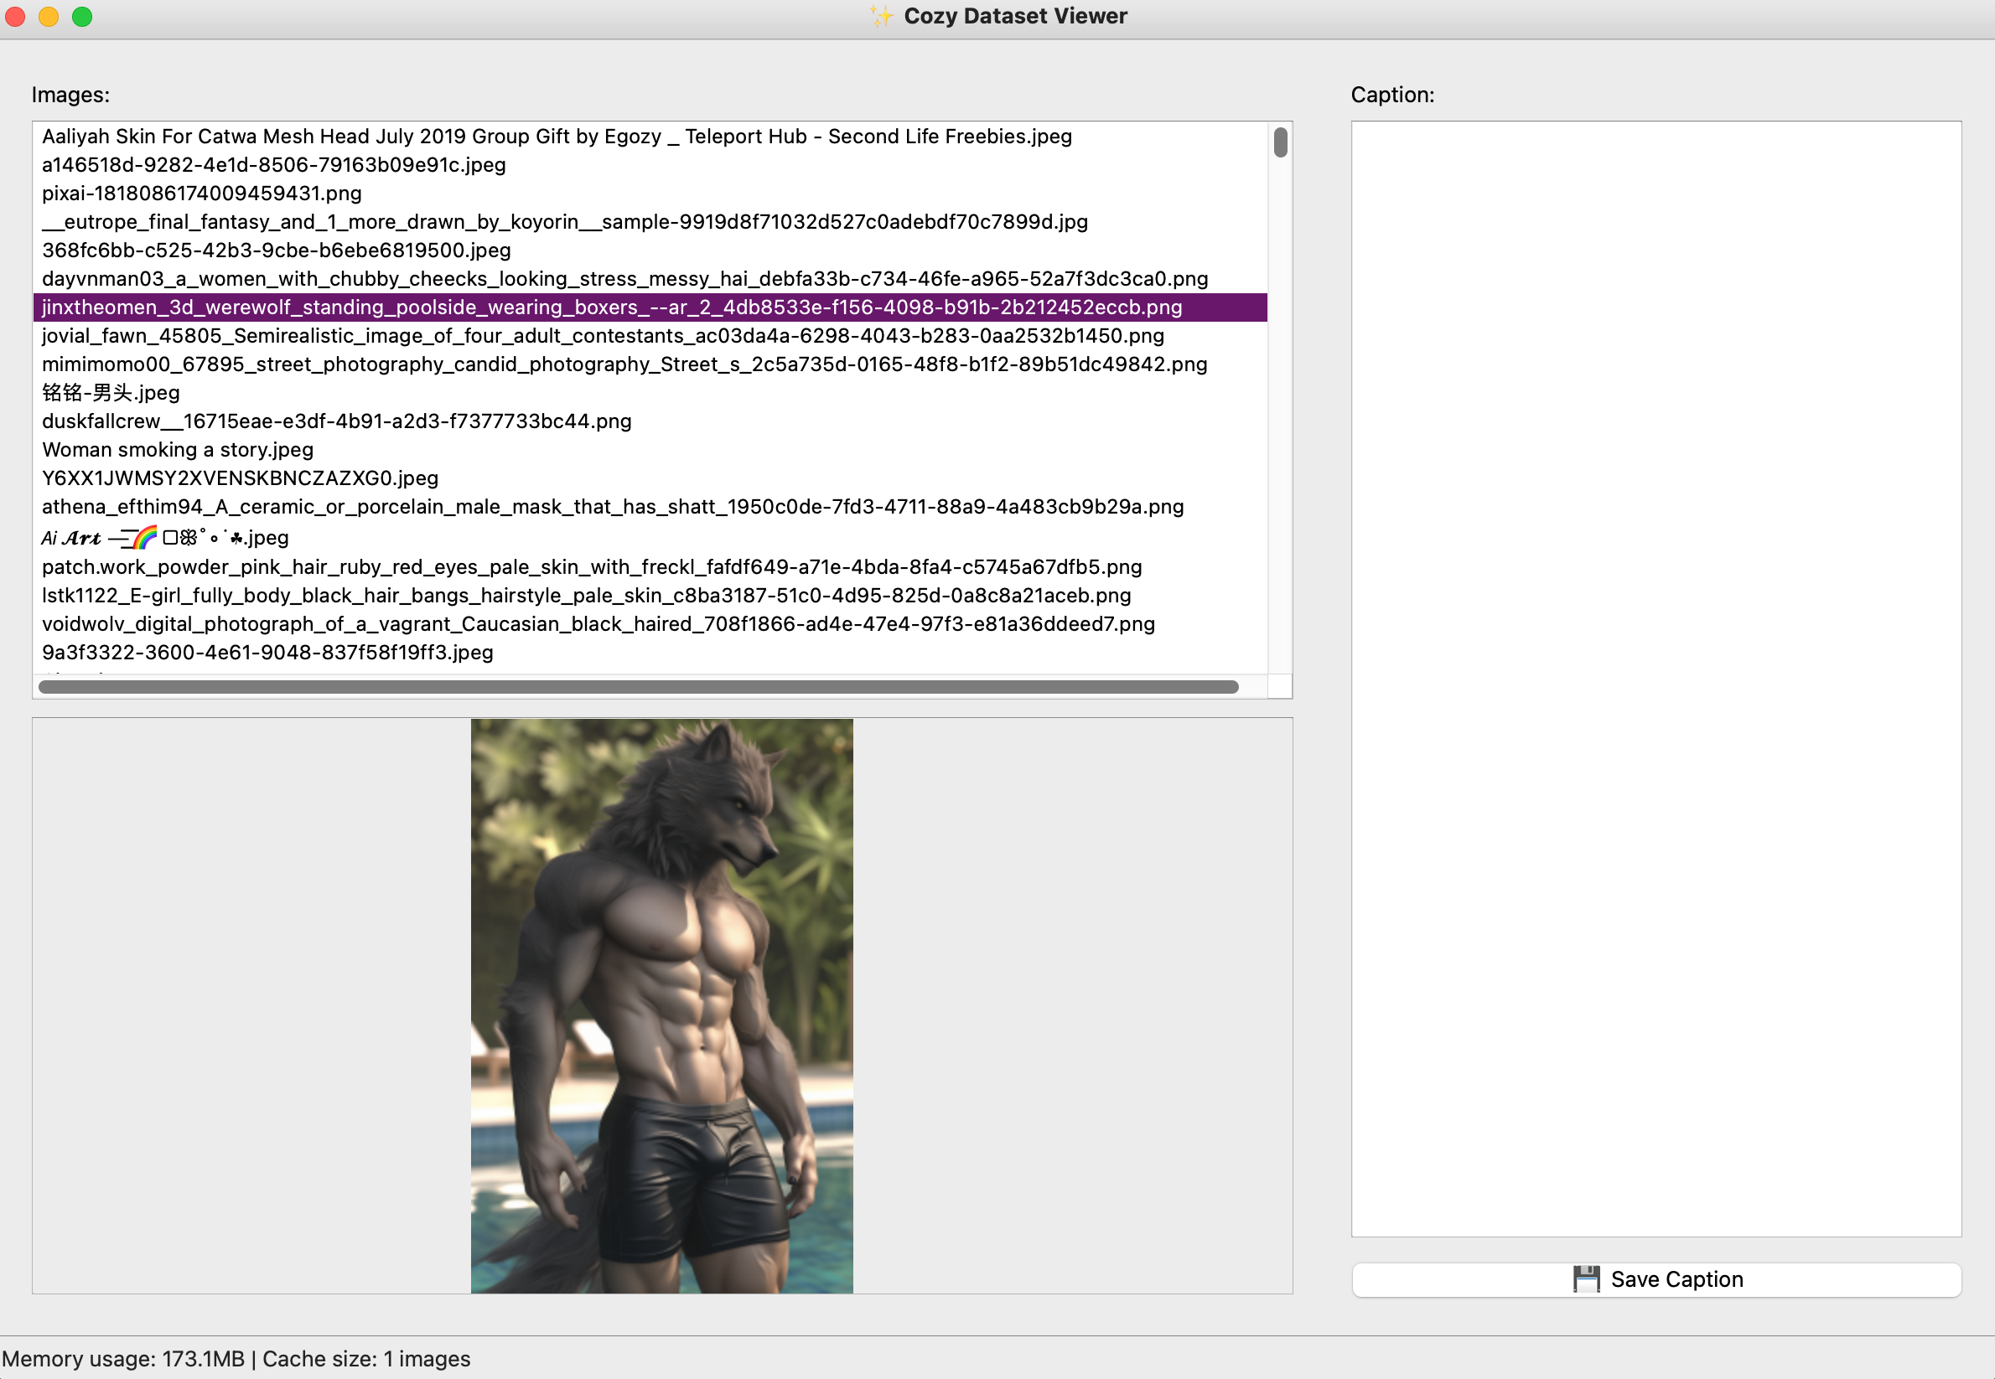The height and width of the screenshot is (1379, 1995).
Task: Select the athena_efthim94 ceramic mask file
Action: click(612, 507)
